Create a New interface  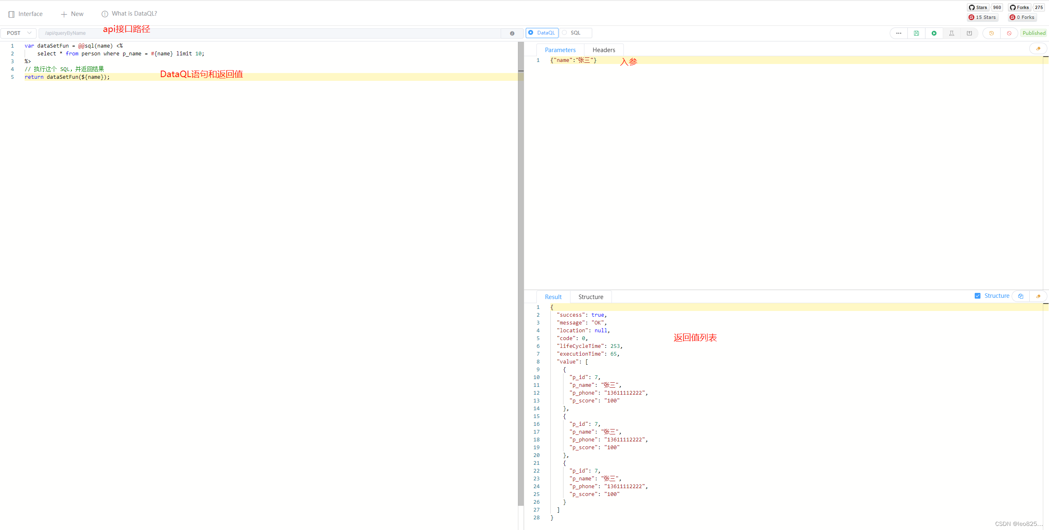click(72, 14)
